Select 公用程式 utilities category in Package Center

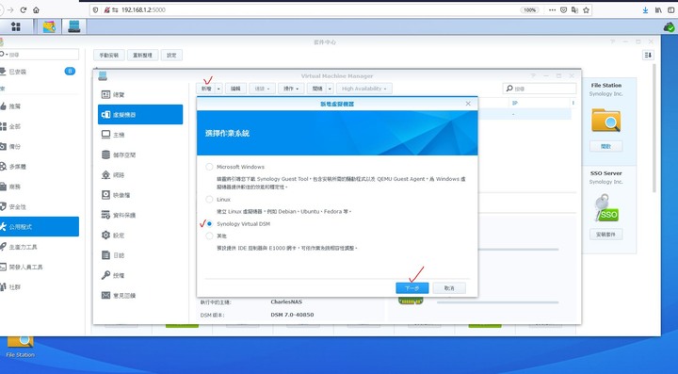[x=40, y=227]
